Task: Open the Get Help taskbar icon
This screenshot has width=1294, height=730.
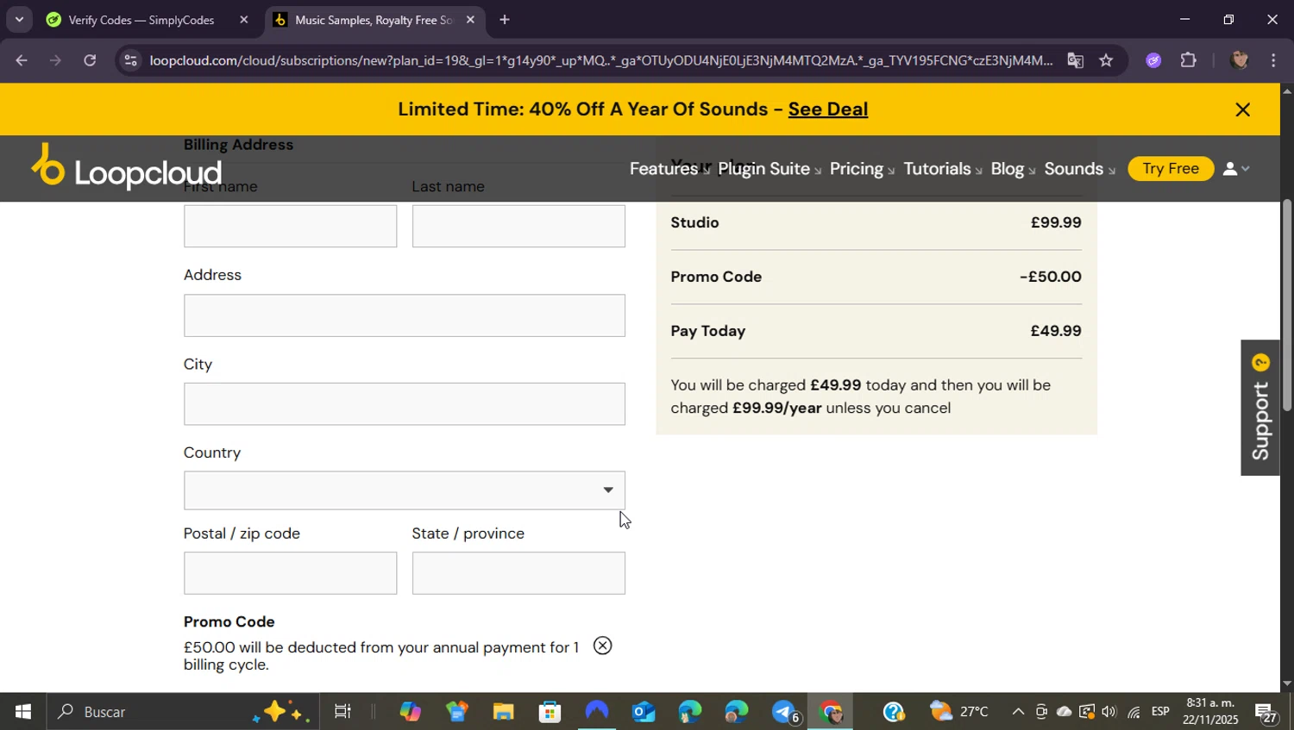Action: 894,712
